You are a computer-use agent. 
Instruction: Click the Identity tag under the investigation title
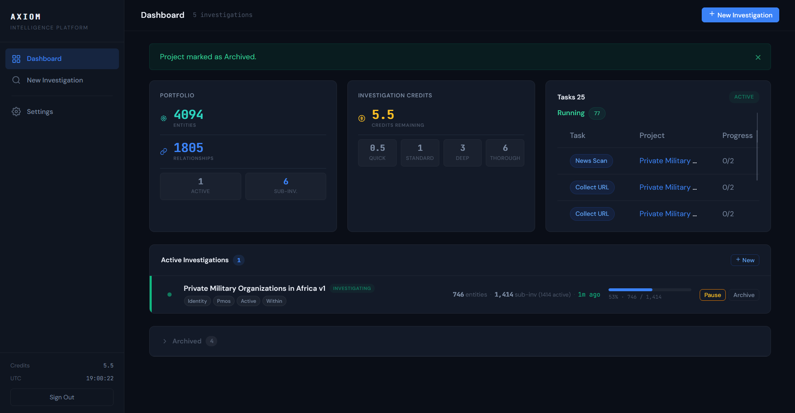click(x=197, y=301)
